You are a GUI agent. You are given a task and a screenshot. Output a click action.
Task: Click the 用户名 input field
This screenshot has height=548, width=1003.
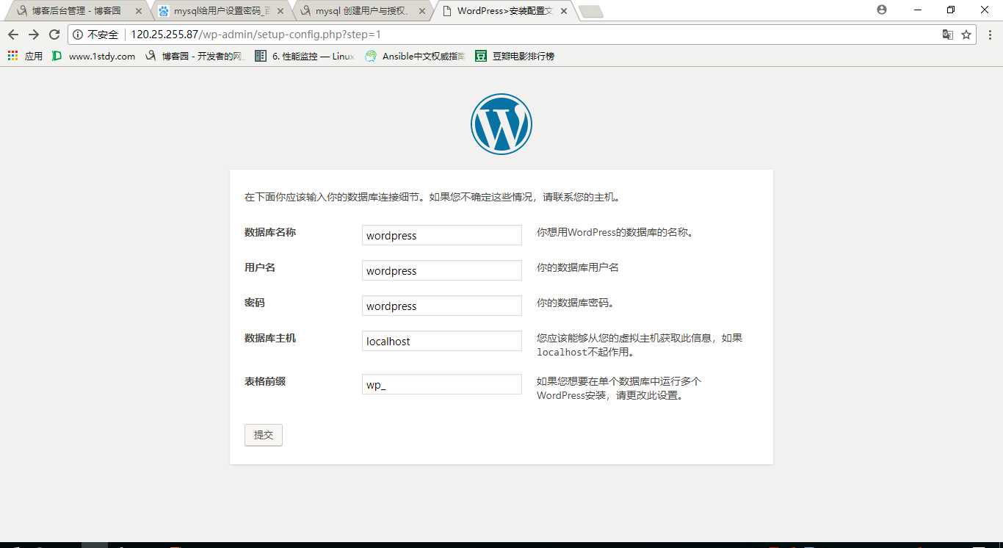pyautogui.click(x=442, y=270)
